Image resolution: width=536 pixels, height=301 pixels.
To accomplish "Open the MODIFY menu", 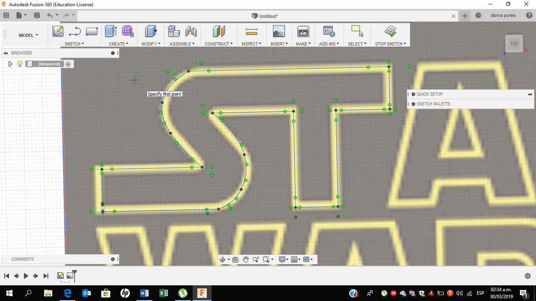I will pos(151,44).
